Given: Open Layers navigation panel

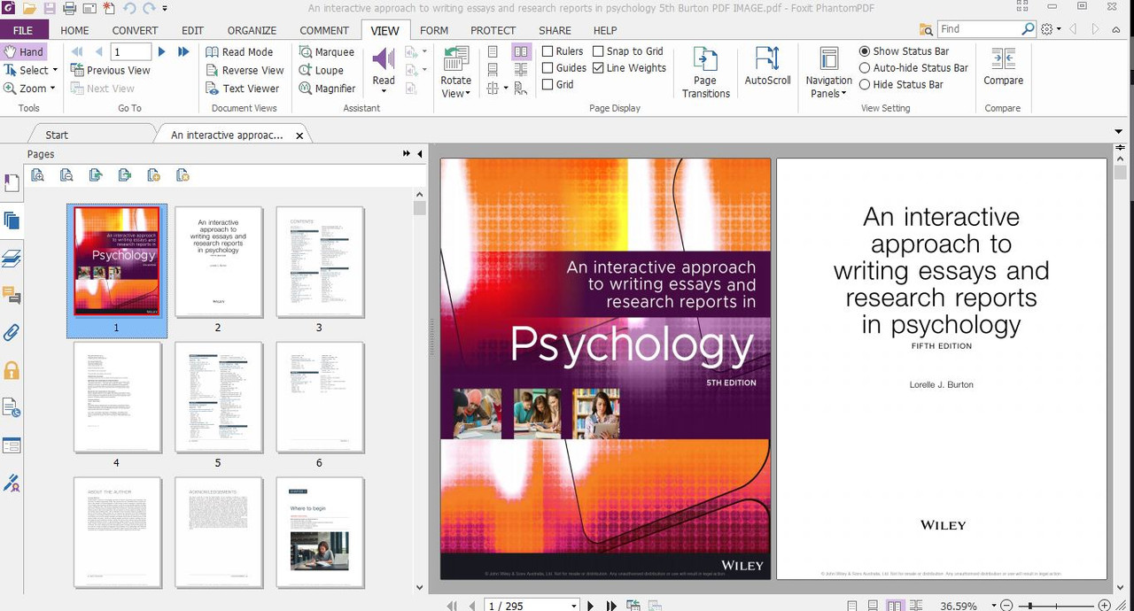Looking at the screenshot, I should pos(12,259).
